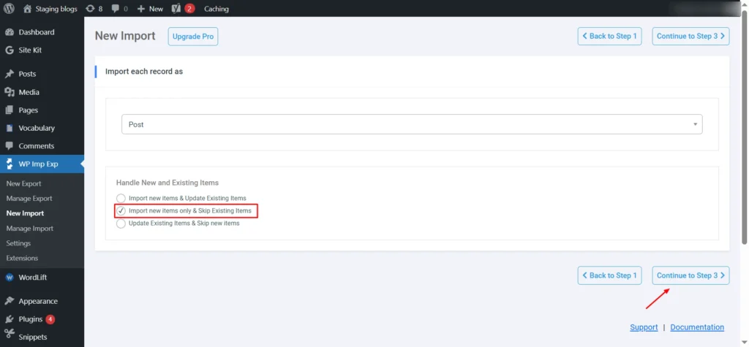Click the bottom Continue to Step 3 button
Viewport: 749px width, 347px height.
click(x=690, y=275)
